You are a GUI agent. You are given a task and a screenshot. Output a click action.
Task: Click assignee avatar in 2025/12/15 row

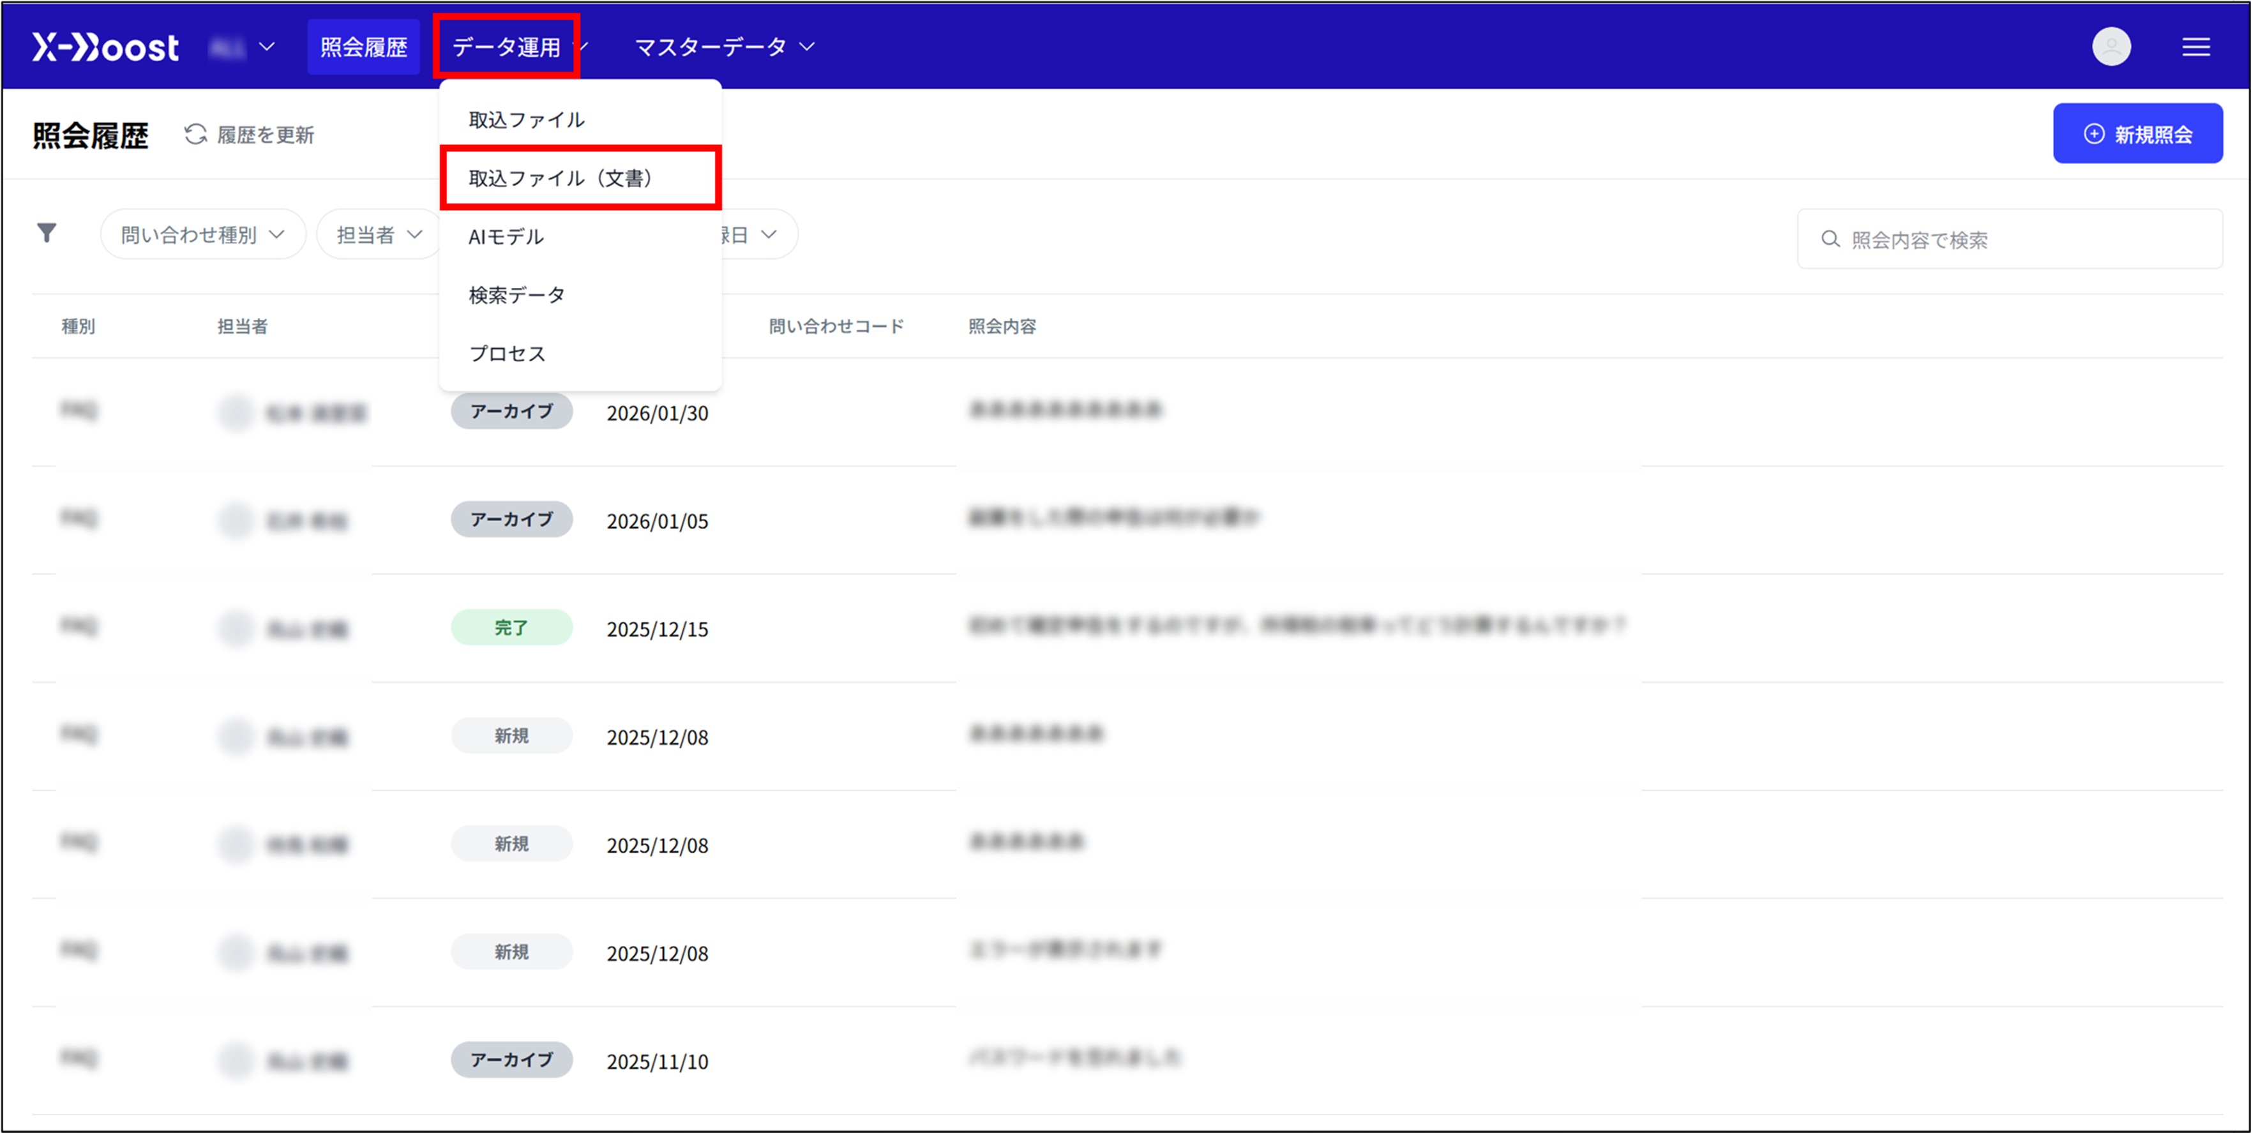click(236, 629)
